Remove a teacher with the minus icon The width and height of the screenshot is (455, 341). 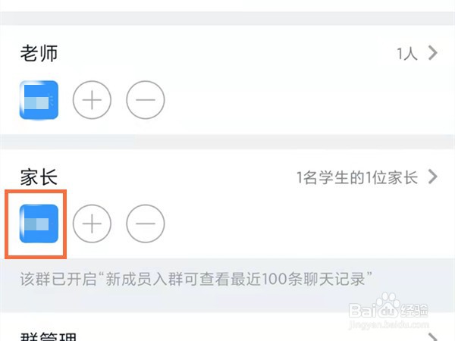pyautogui.click(x=146, y=100)
